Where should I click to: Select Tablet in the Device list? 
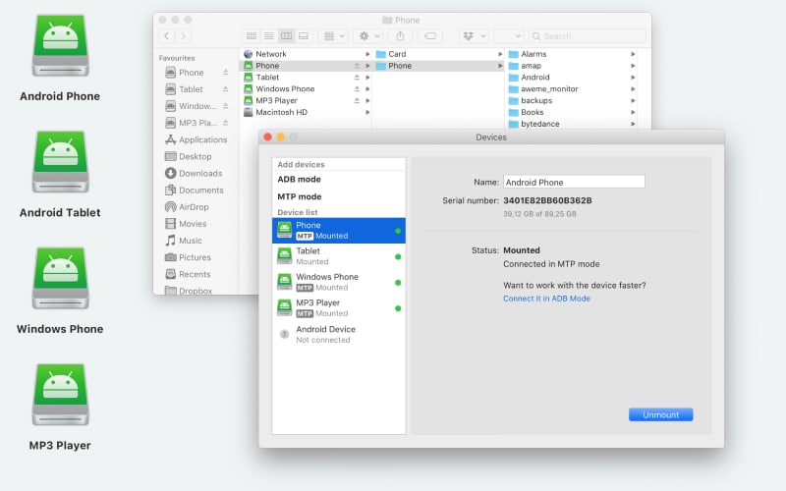(339, 256)
